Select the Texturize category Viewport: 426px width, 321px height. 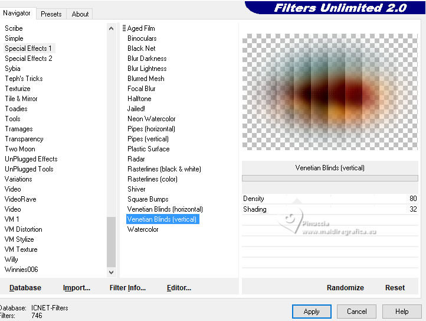[x=17, y=89]
